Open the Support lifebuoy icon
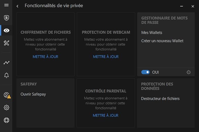 coord(6,120)
